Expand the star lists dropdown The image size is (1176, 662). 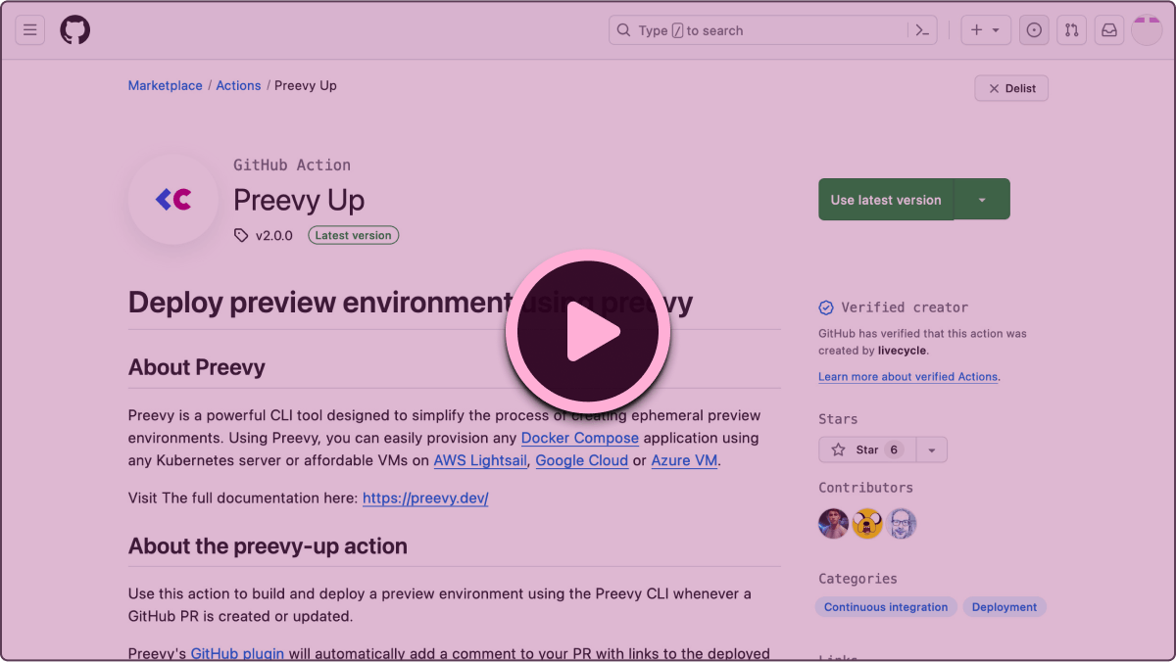click(x=932, y=449)
